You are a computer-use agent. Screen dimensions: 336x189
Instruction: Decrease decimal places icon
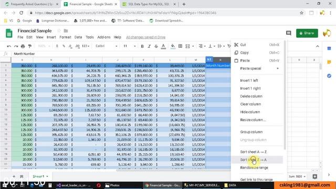pos(70,46)
